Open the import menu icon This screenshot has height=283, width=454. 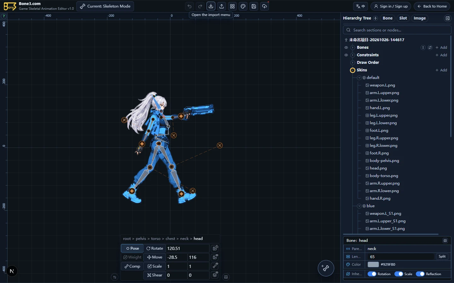tap(211, 6)
